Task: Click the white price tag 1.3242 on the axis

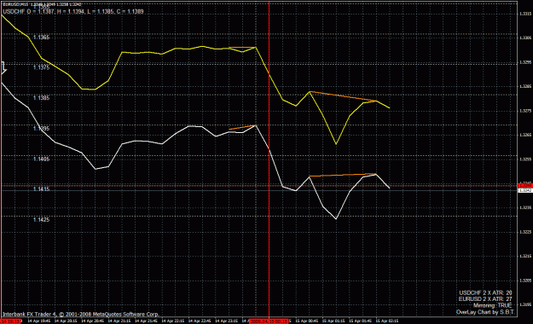Action: coord(525,190)
